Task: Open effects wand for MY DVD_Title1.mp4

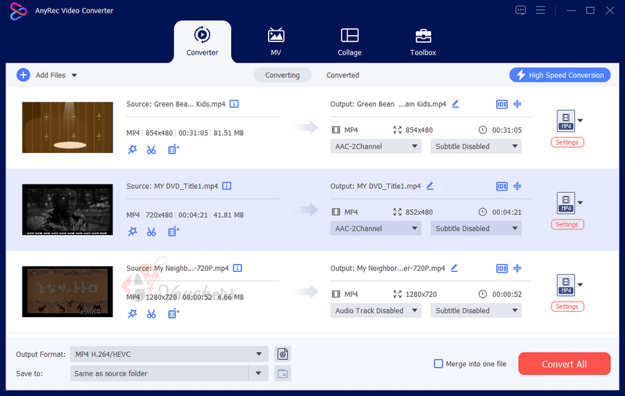Action: (132, 232)
